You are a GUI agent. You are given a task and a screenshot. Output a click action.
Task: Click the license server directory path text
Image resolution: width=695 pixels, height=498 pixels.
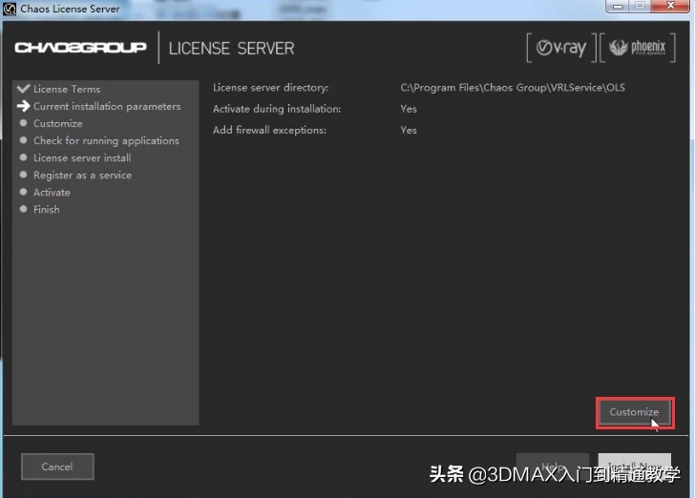(513, 88)
